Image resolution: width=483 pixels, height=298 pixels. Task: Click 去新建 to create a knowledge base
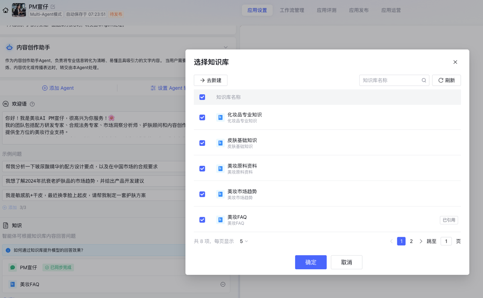pyautogui.click(x=211, y=80)
